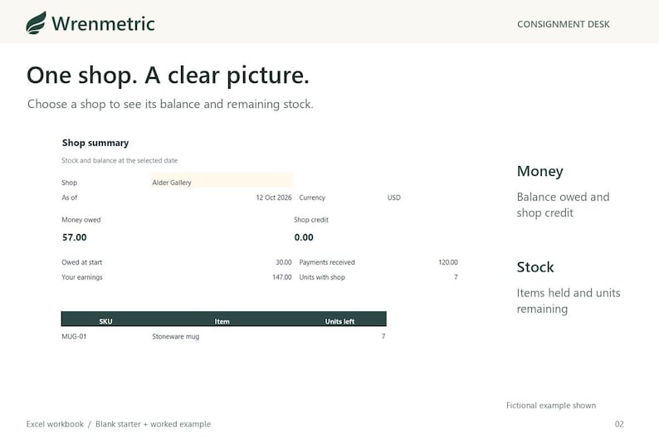659x439 pixels.
Task: Click the 'Fictional example shown' note
Action: [x=551, y=406]
